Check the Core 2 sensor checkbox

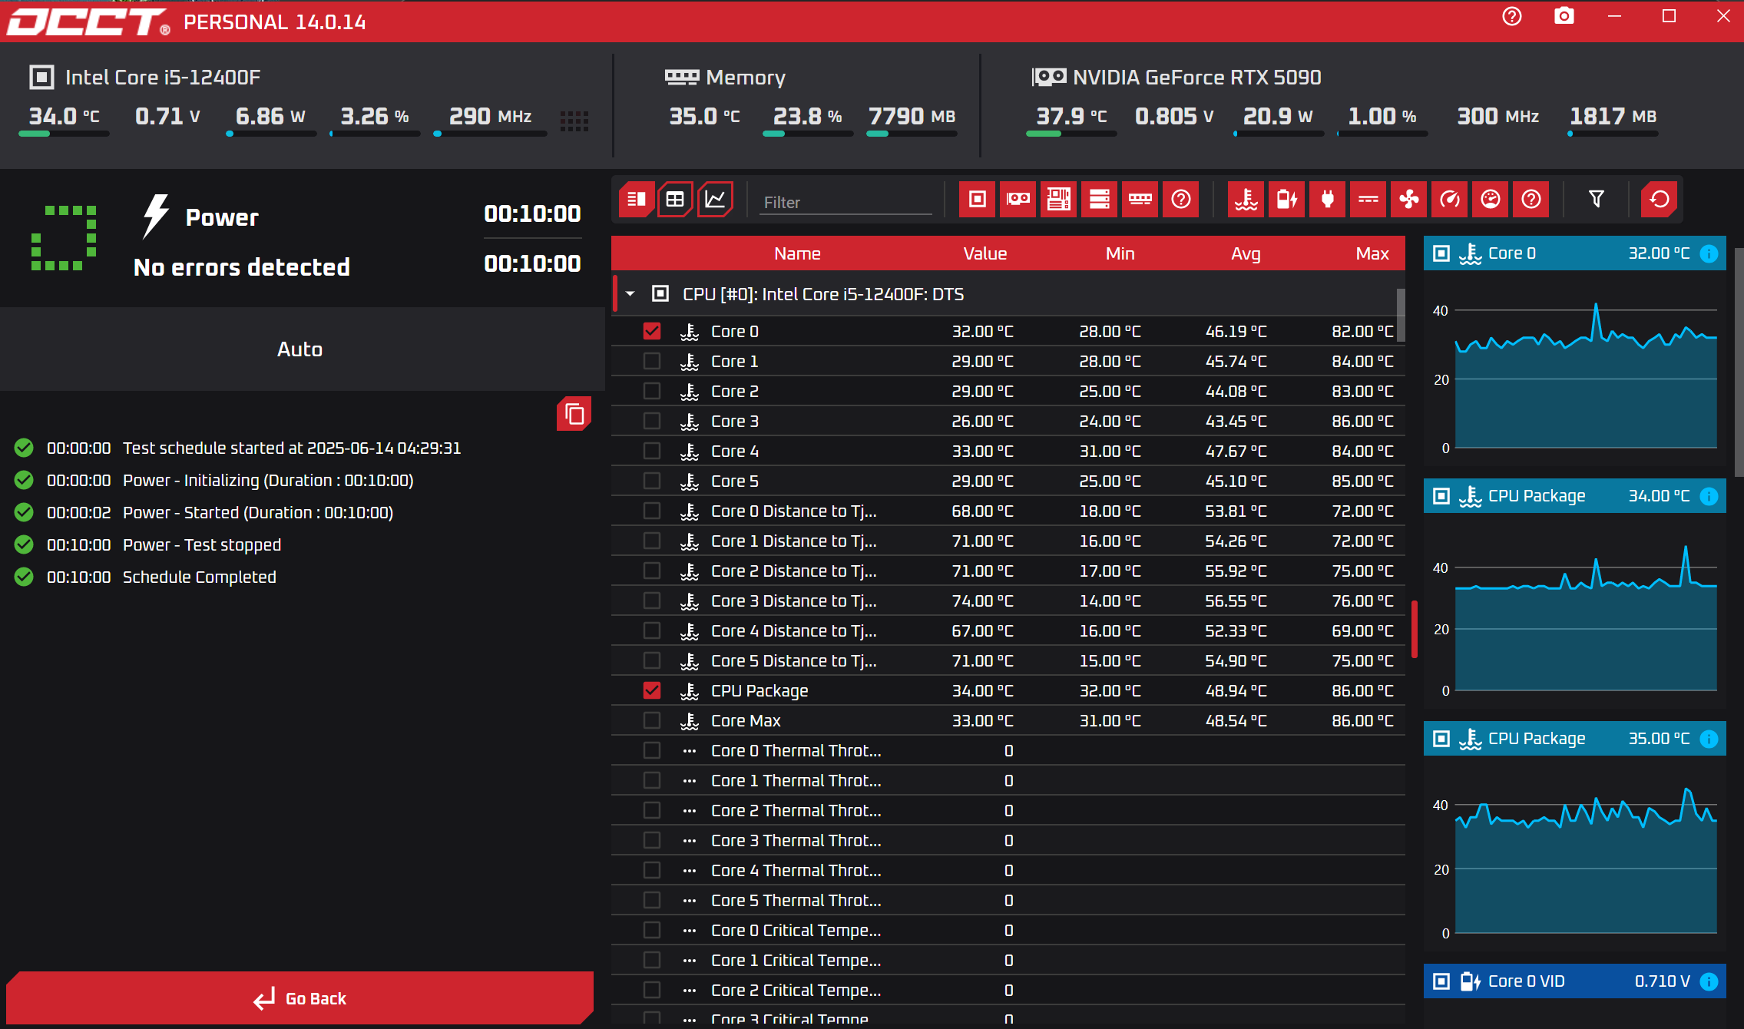[652, 391]
